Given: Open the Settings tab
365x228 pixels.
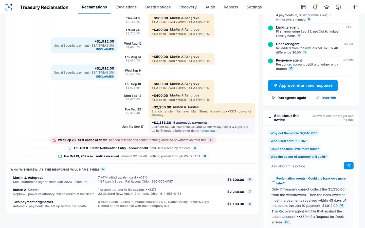Looking at the screenshot, I should [x=254, y=7].
